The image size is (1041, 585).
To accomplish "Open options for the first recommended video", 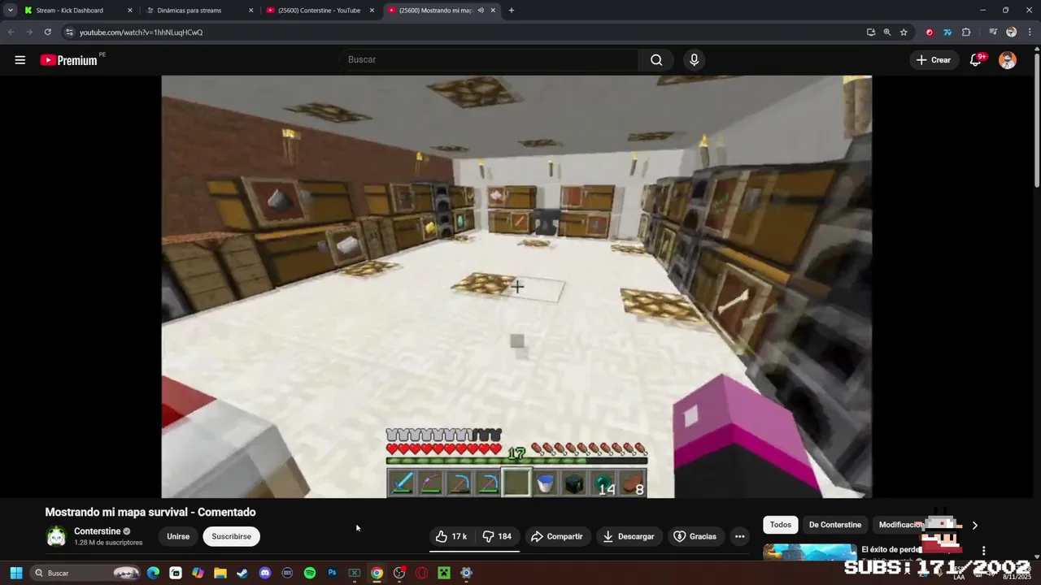I will coord(983,551).
